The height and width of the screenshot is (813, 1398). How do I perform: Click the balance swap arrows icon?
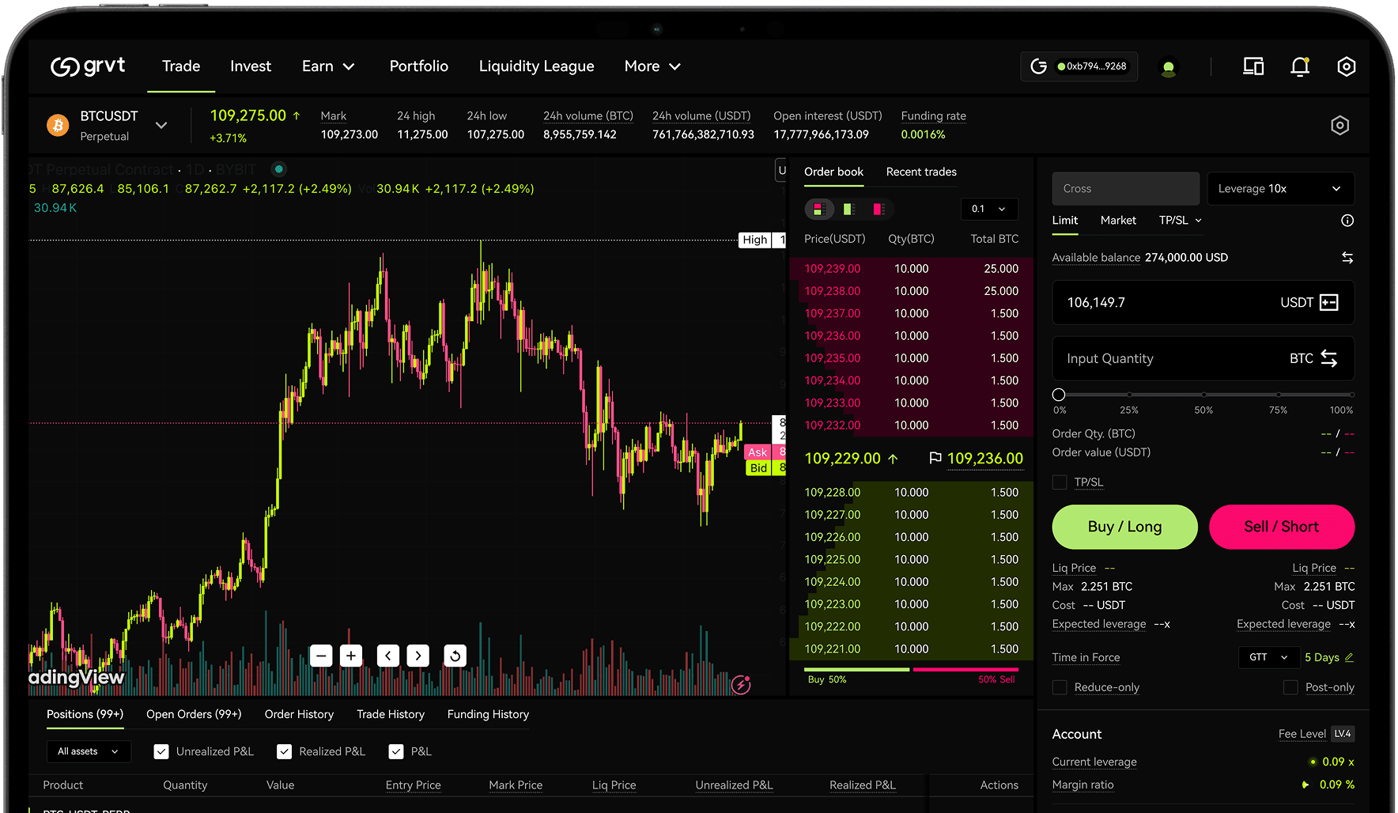(1347, 257)
